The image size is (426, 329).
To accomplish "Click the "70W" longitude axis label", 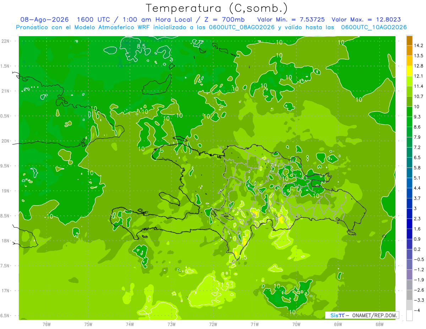I will [x=296, y=324].
